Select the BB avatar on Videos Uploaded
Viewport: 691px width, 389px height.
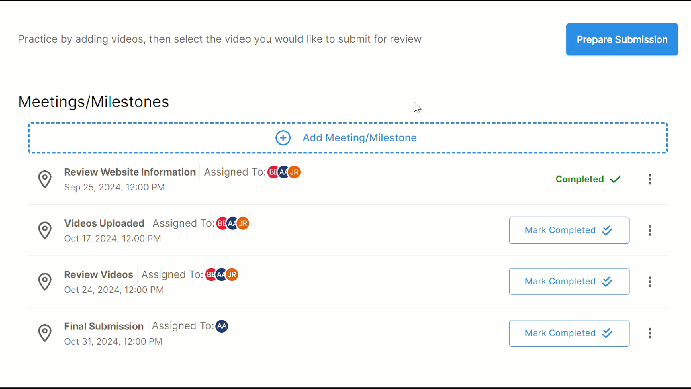[222, 223]
